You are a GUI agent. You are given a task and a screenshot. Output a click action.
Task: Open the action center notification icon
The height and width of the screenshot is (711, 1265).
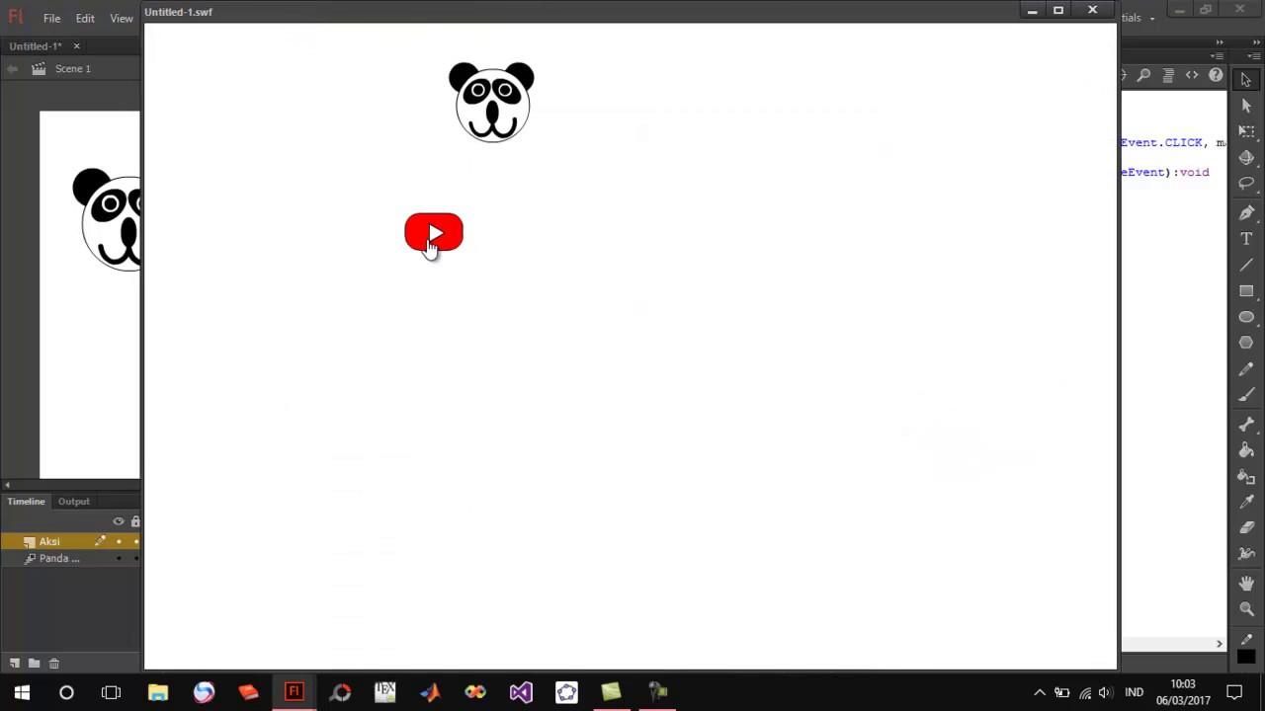[x=1234, y=692]
